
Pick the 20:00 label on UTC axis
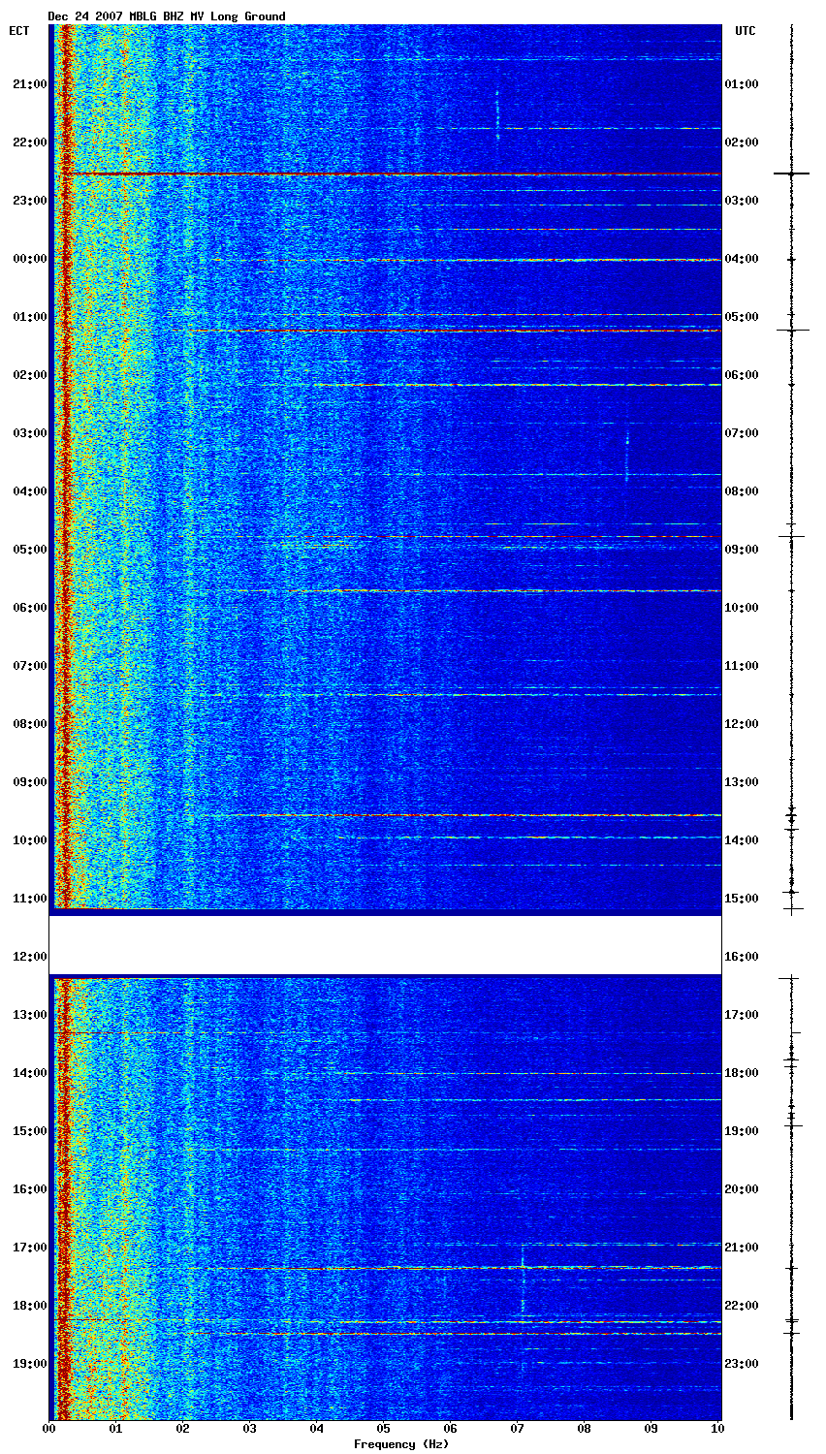pos(742,1189)
